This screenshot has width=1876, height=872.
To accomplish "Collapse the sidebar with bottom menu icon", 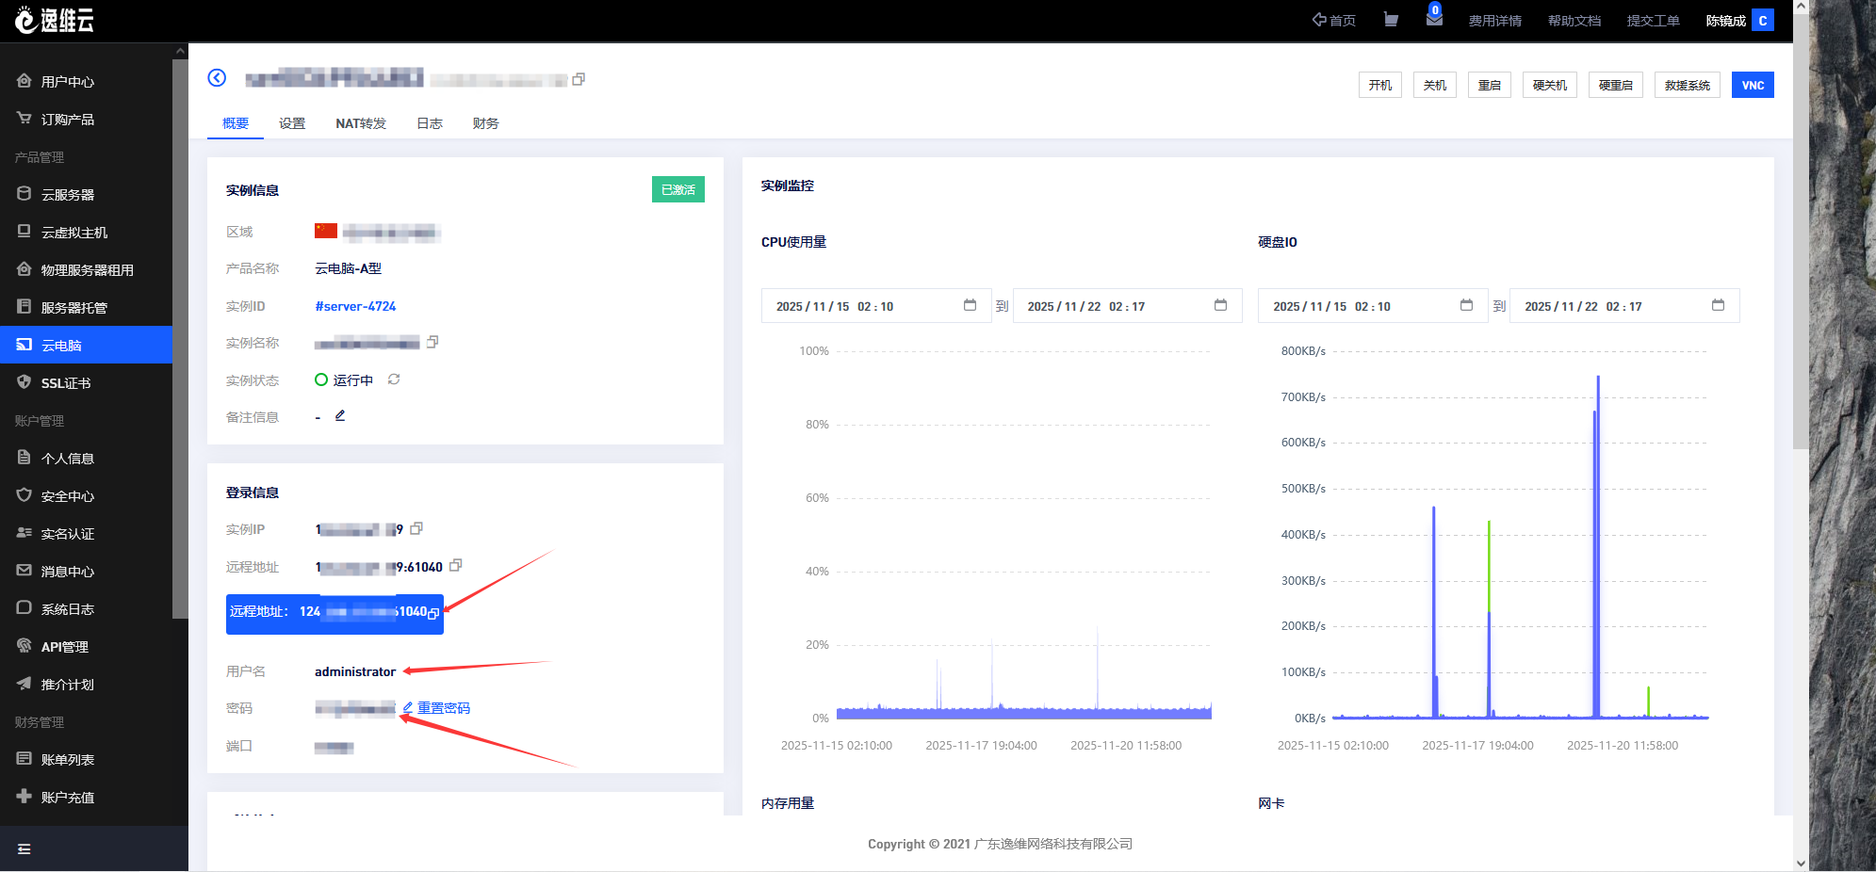I will pyautogui.click(x=24, y=849).
